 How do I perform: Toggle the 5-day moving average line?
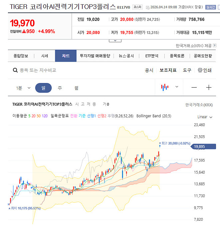click(x=29, y=116)
